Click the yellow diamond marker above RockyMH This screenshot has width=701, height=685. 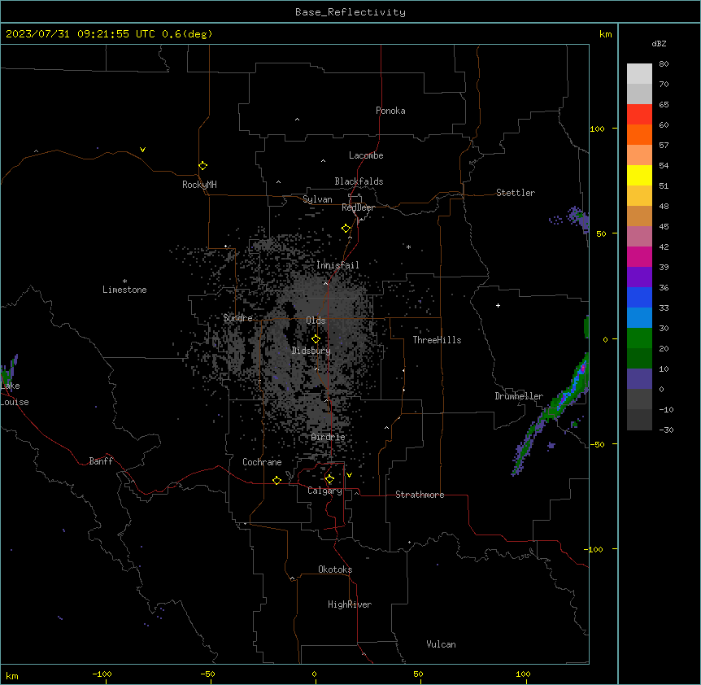202,166
